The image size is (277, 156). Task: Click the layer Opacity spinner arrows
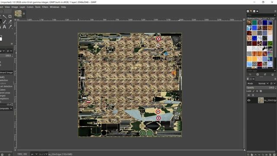[276, 88]
